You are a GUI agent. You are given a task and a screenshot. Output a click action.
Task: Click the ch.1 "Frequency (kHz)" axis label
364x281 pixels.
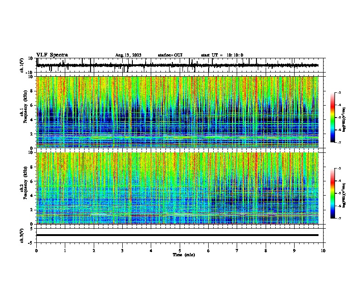tap(26, 107)
